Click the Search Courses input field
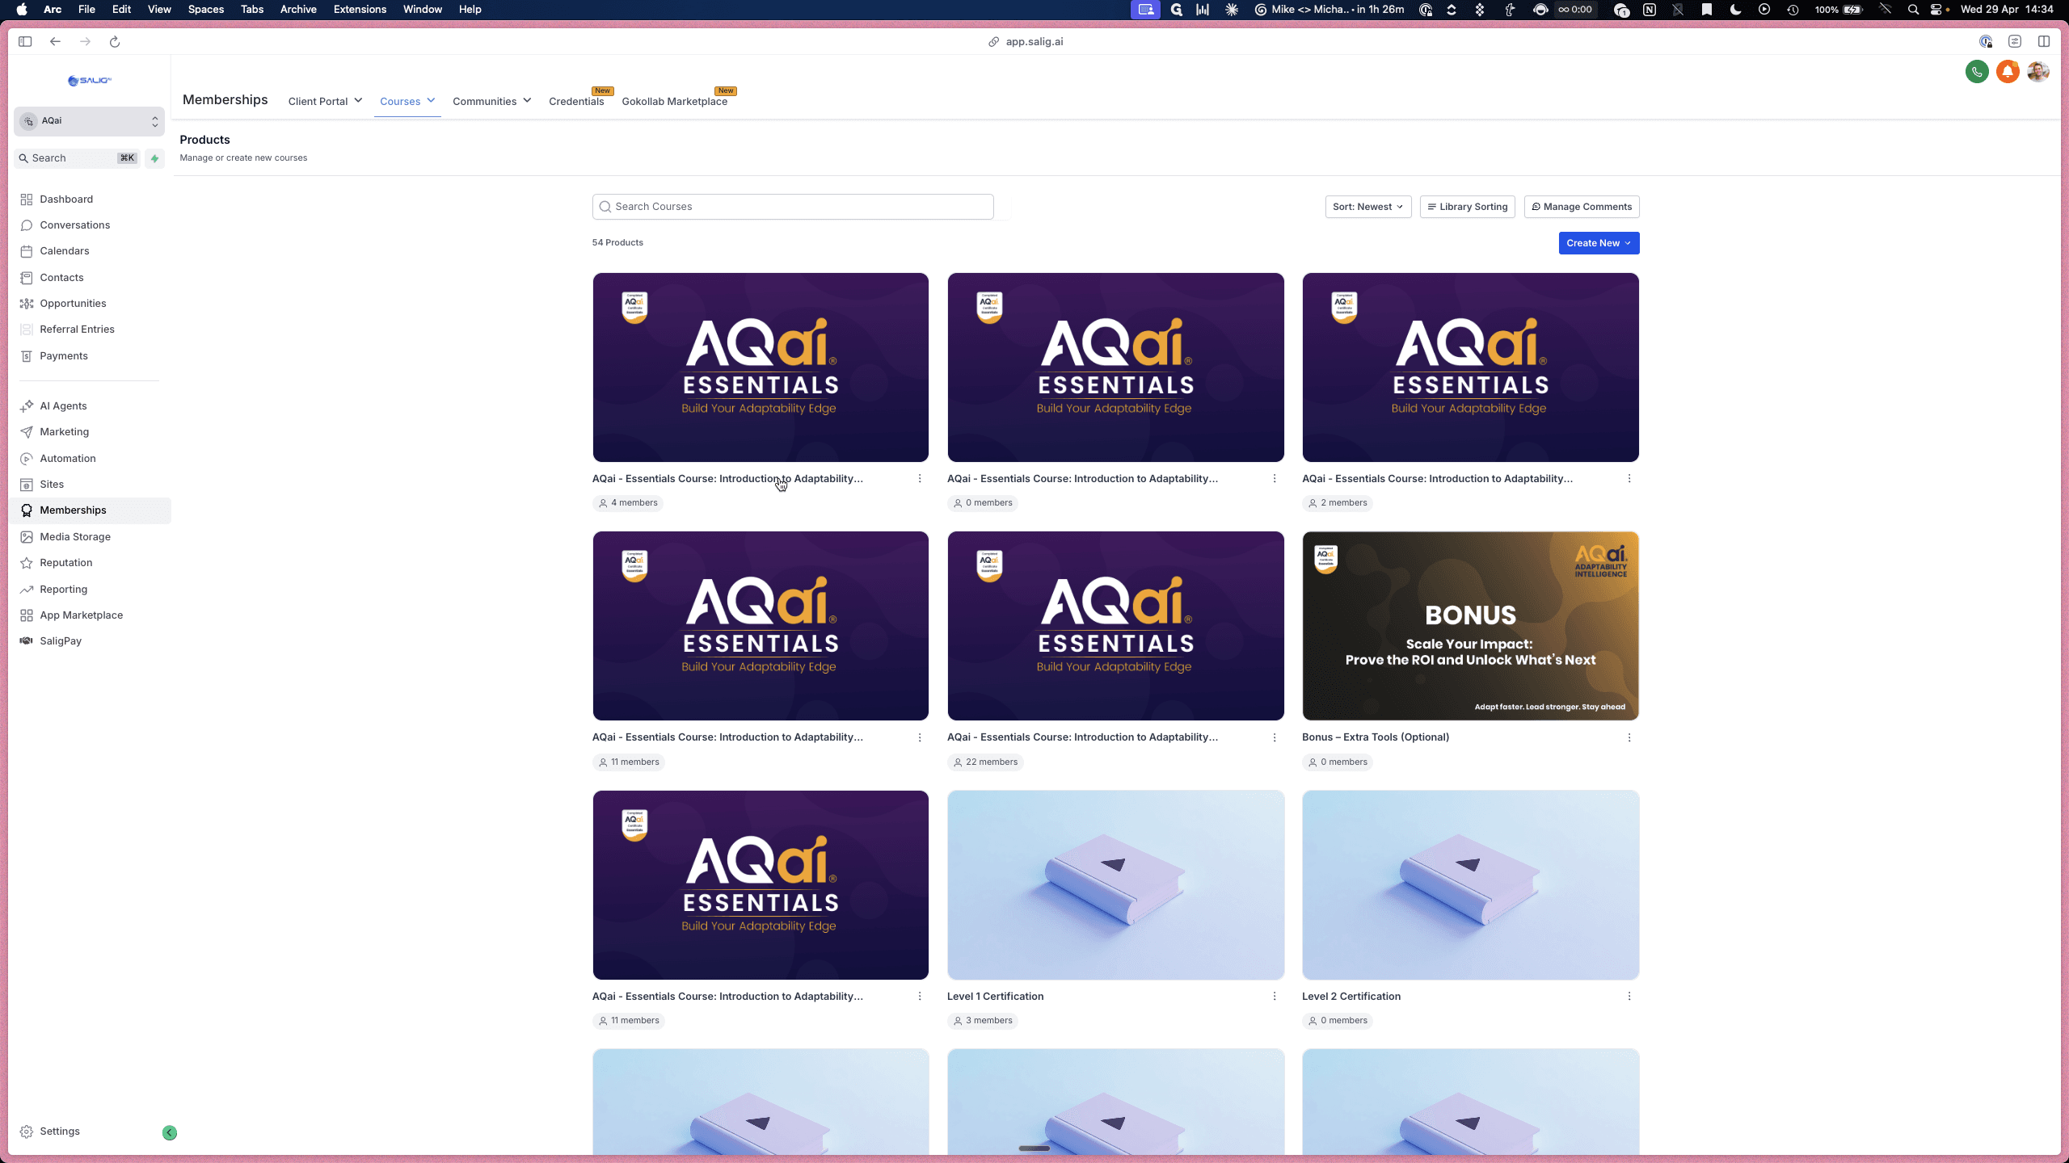Viewport: 2069px width, 1163px height. tap(793, 207)
